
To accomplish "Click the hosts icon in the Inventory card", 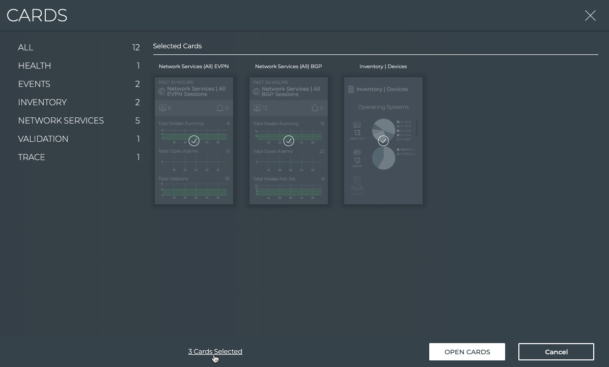I will (x=357, y=152).
